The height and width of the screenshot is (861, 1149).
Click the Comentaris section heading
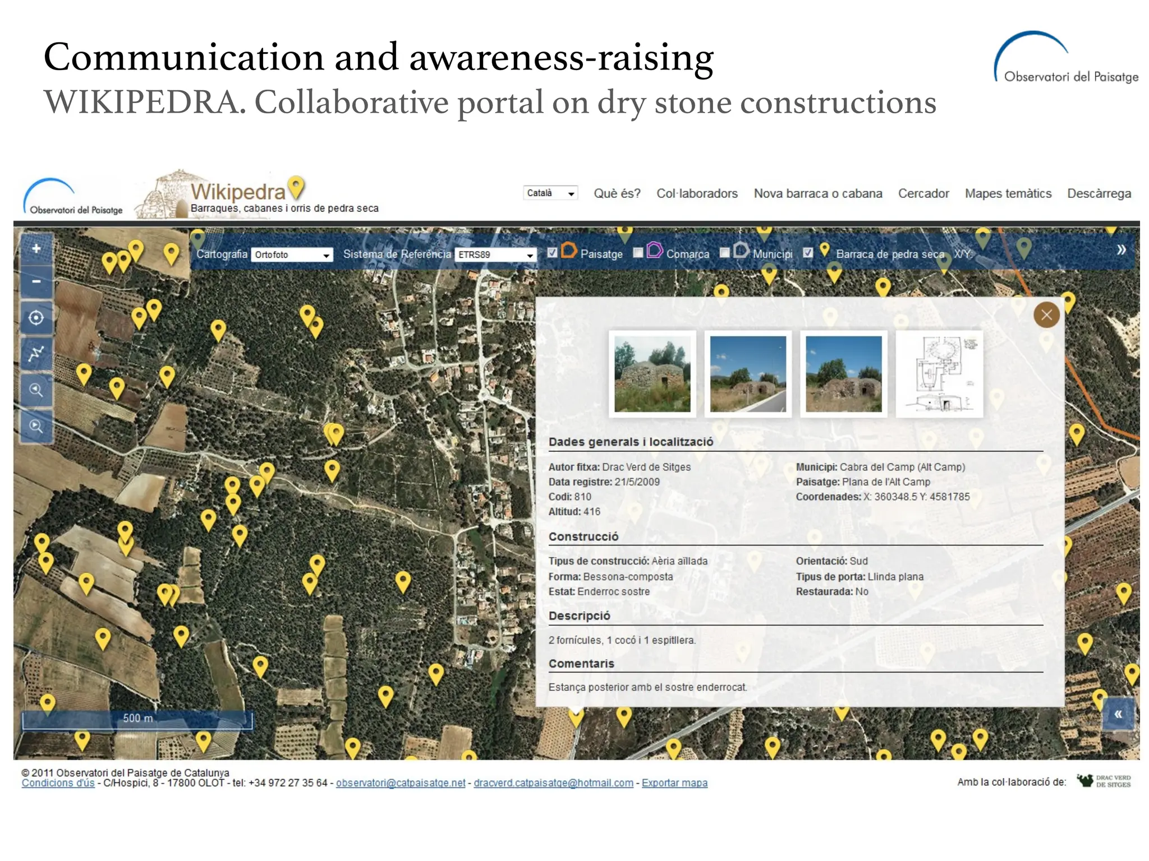pos(581,664)
